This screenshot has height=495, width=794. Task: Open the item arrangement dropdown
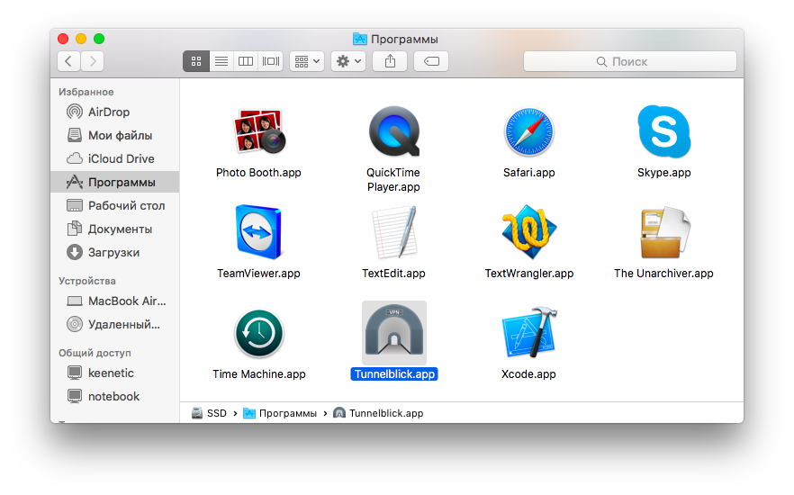tap(307, 61)
